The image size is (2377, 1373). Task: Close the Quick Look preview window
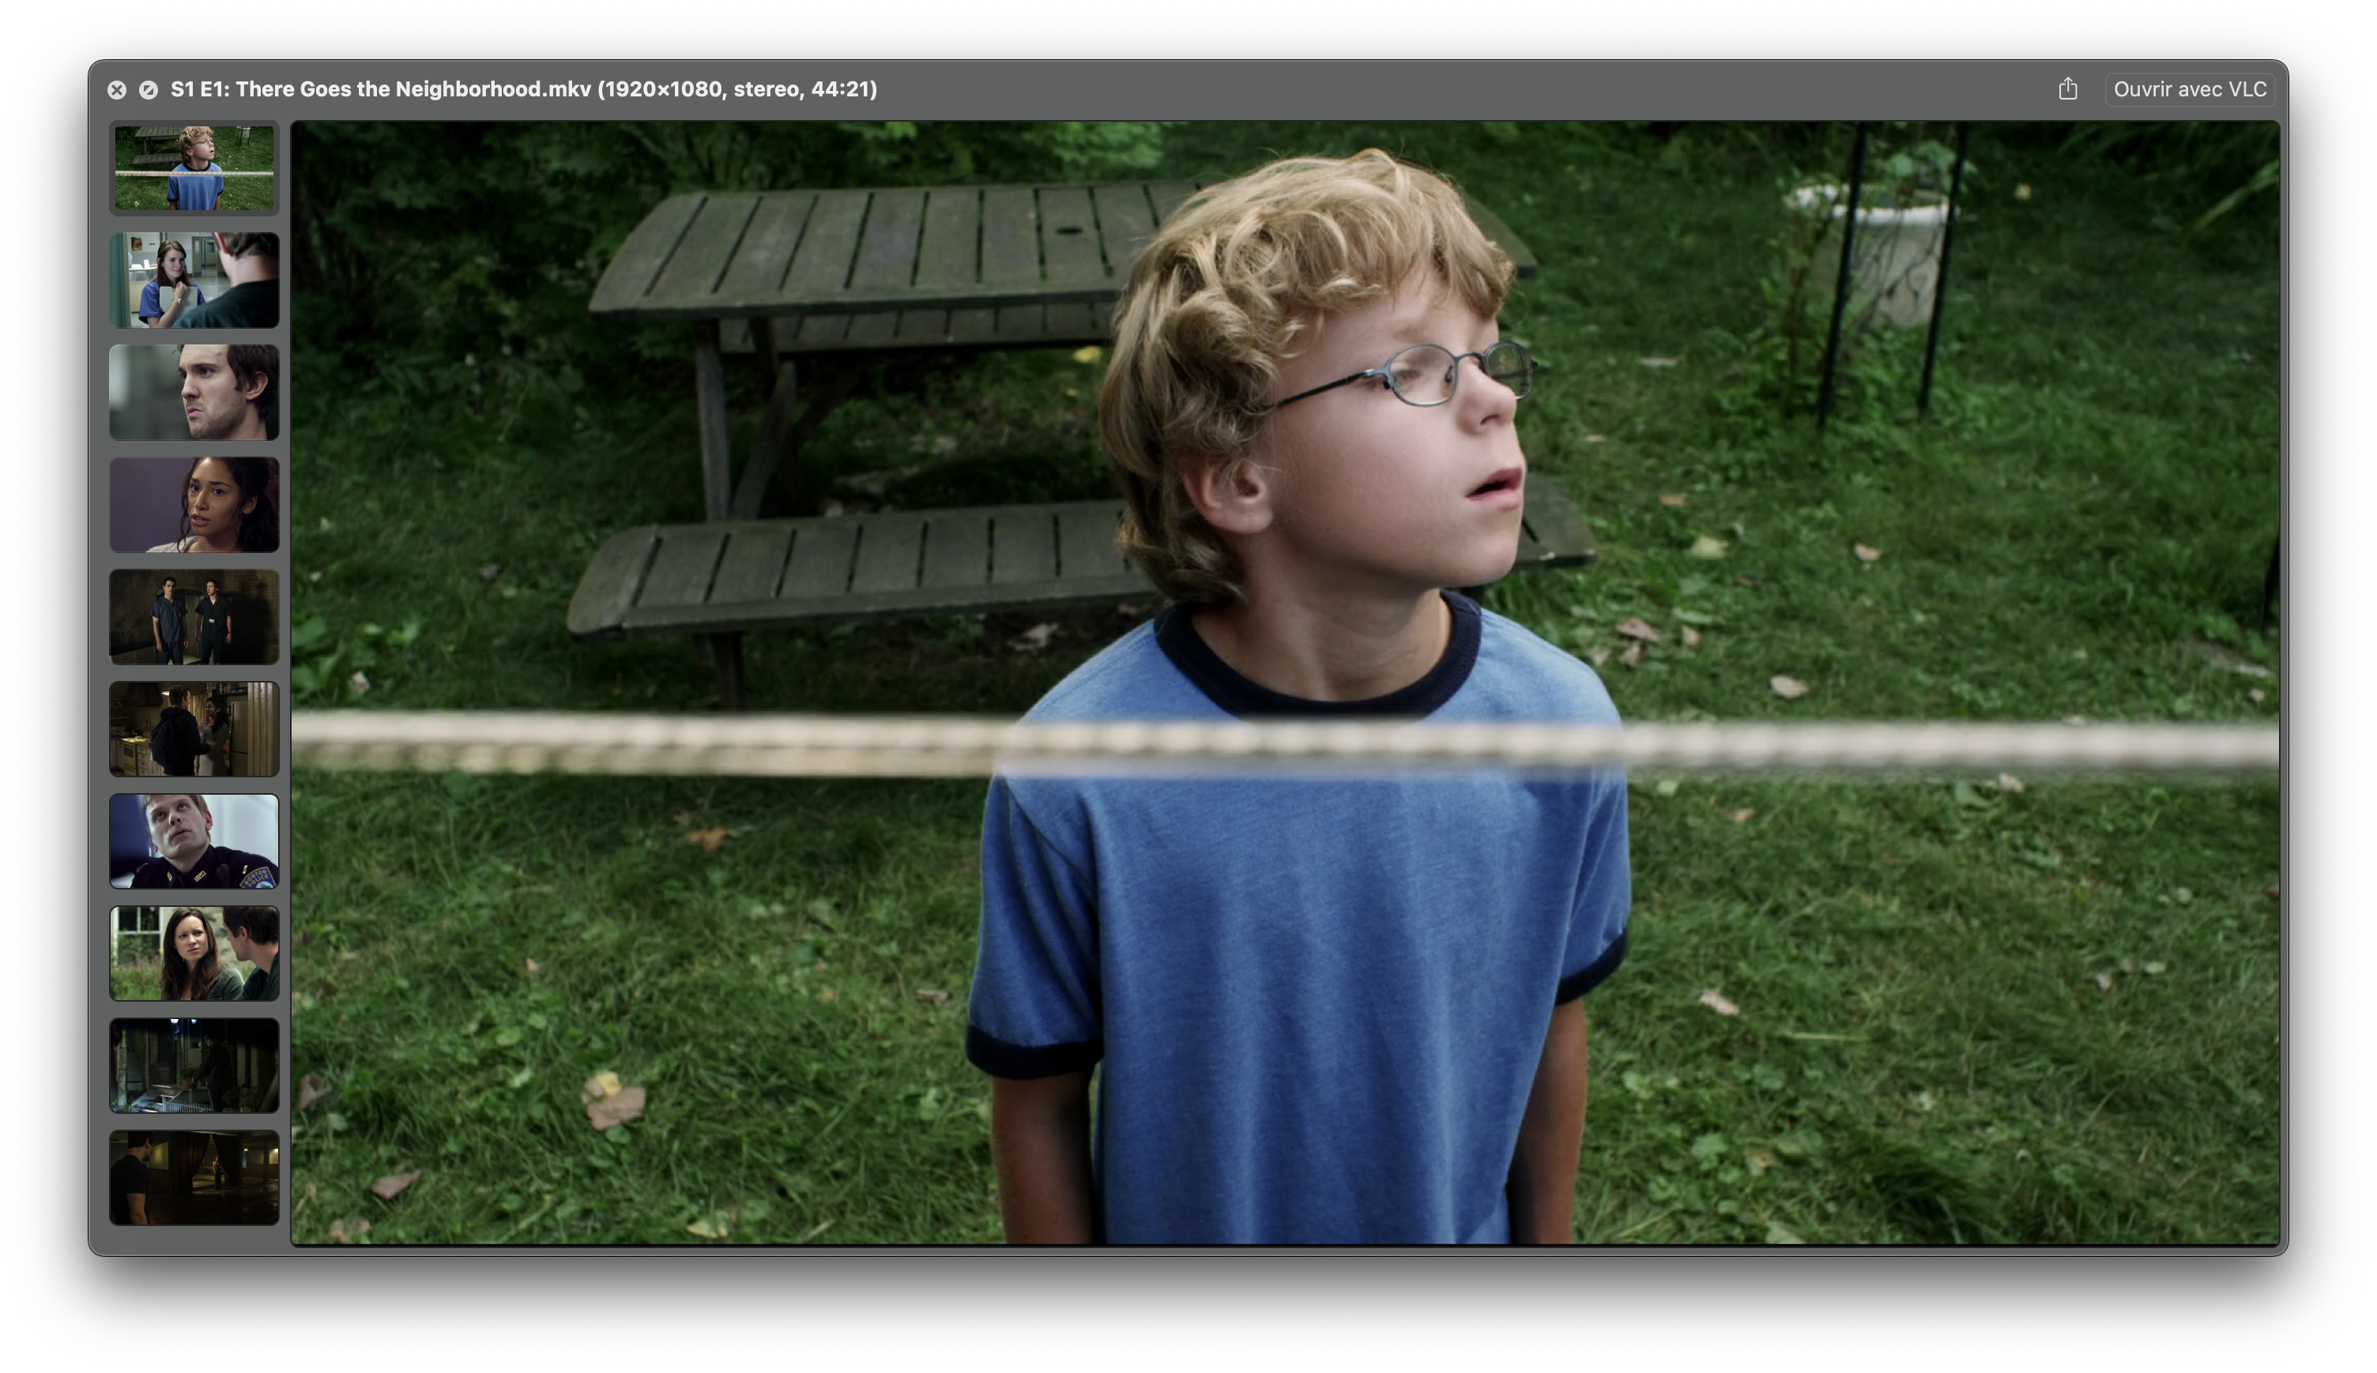(117, 89)
